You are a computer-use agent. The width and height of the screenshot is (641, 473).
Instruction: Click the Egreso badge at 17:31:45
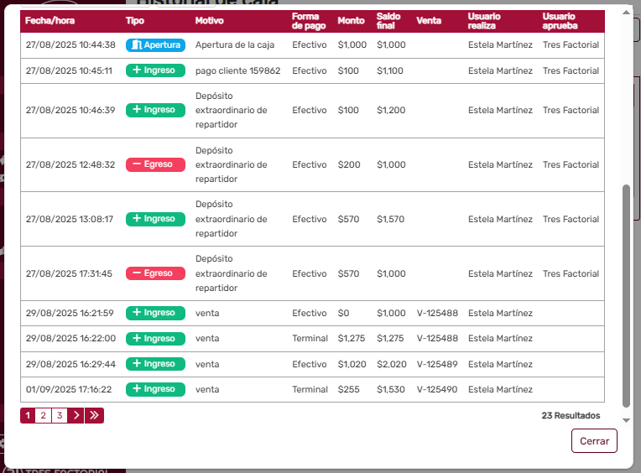tap(155, 274)
